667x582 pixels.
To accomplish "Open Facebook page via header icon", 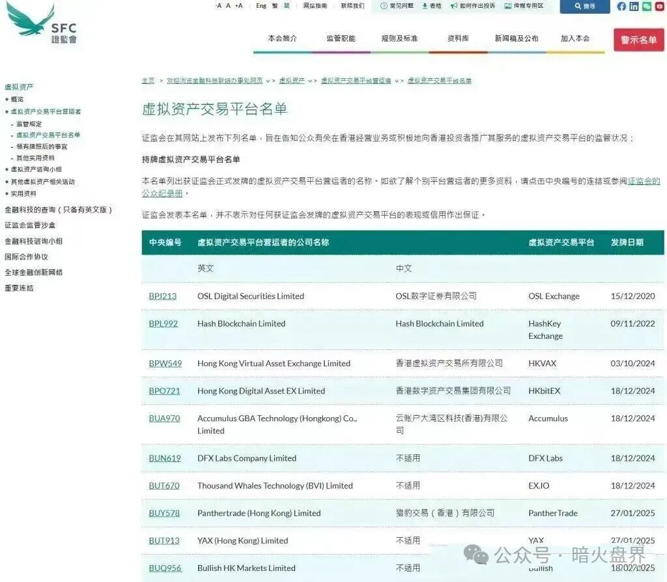I will [x=621, y=7].
